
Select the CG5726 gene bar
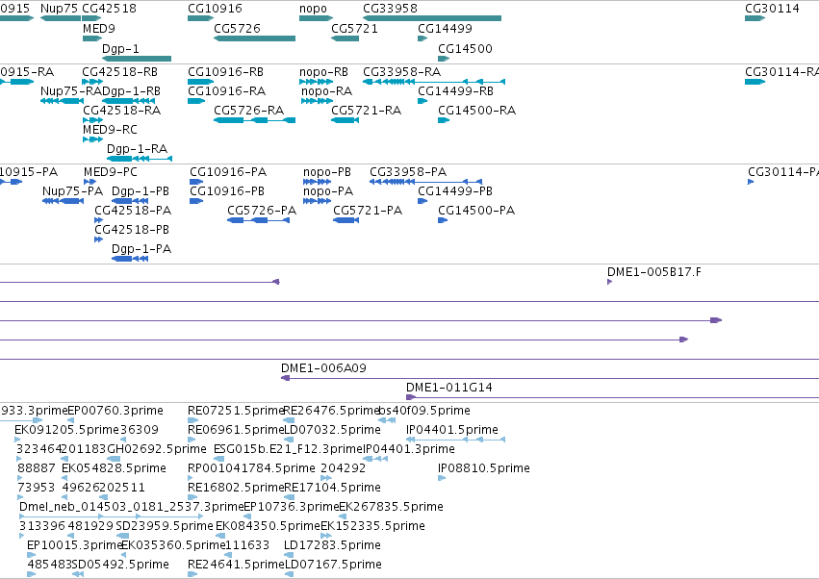pyautogui.click(x=254, y=38)
